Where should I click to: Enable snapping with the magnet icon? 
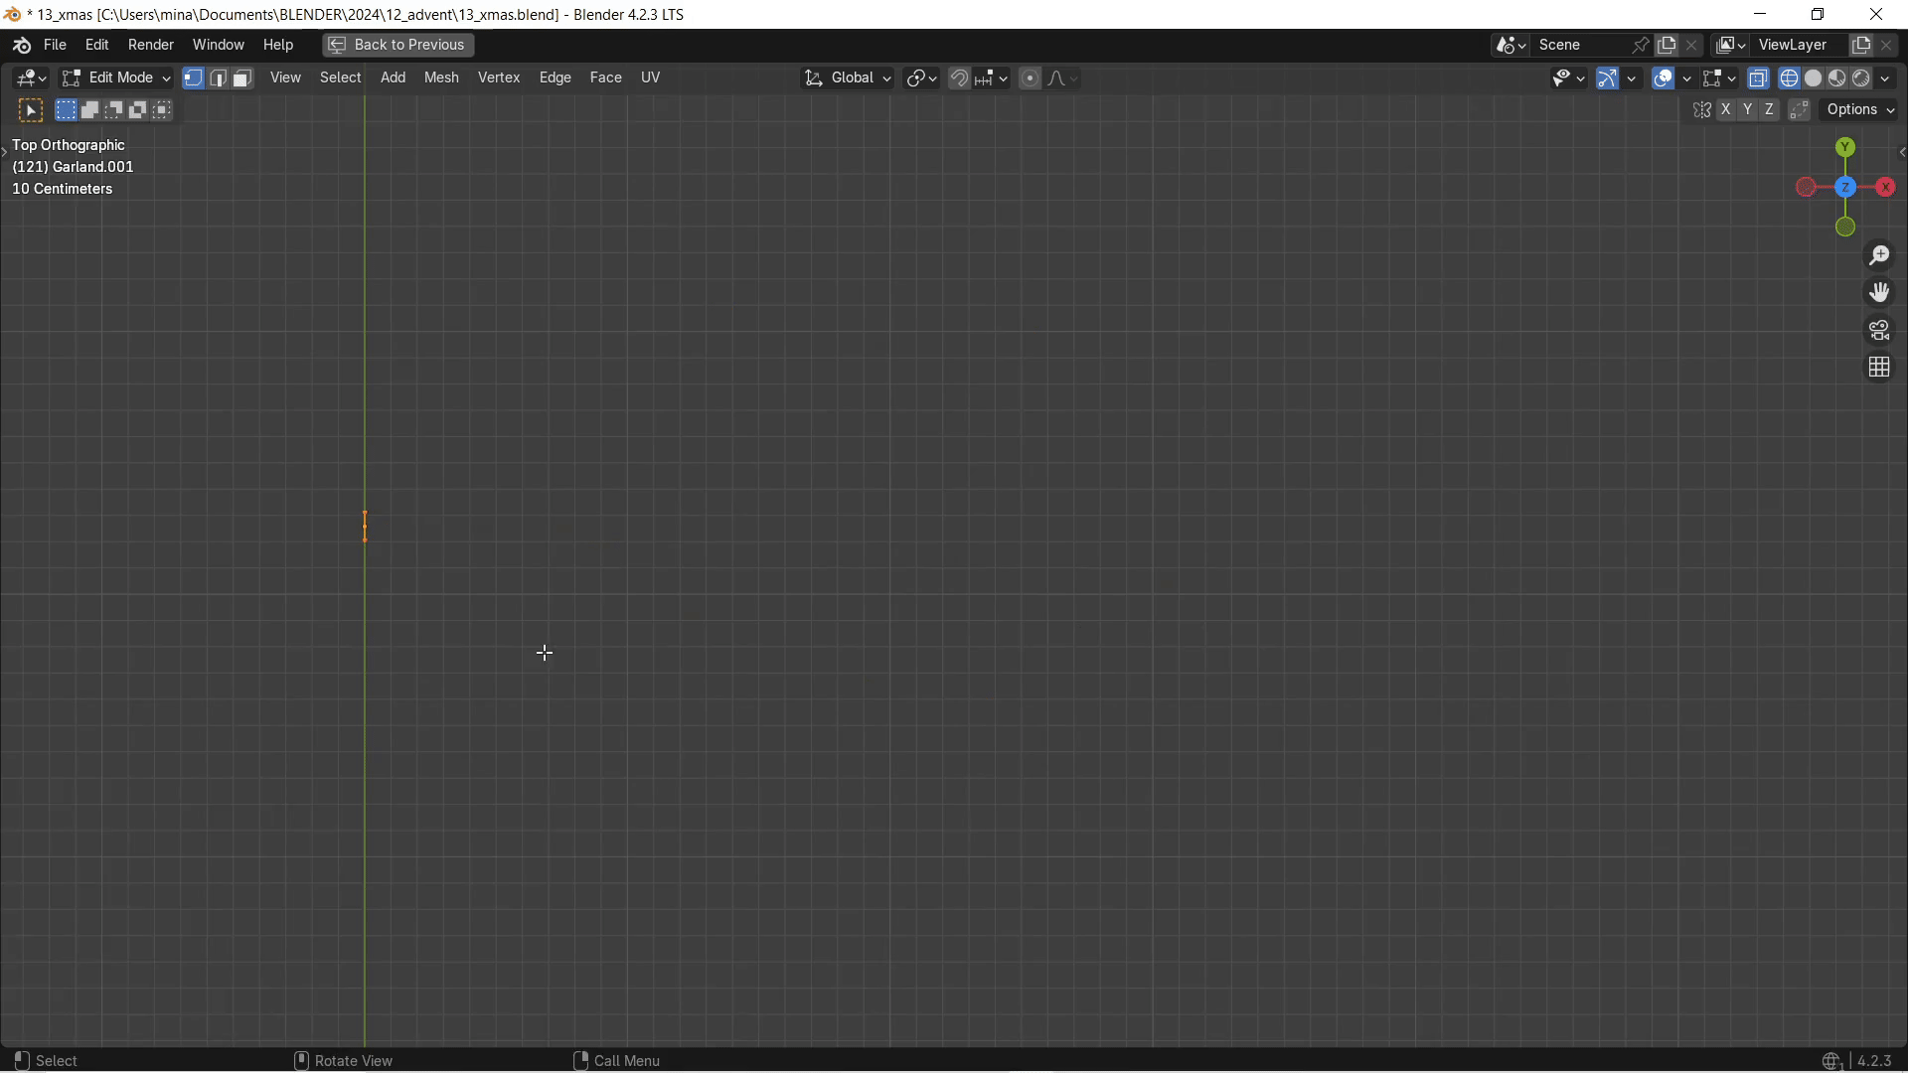pos(960,77)
